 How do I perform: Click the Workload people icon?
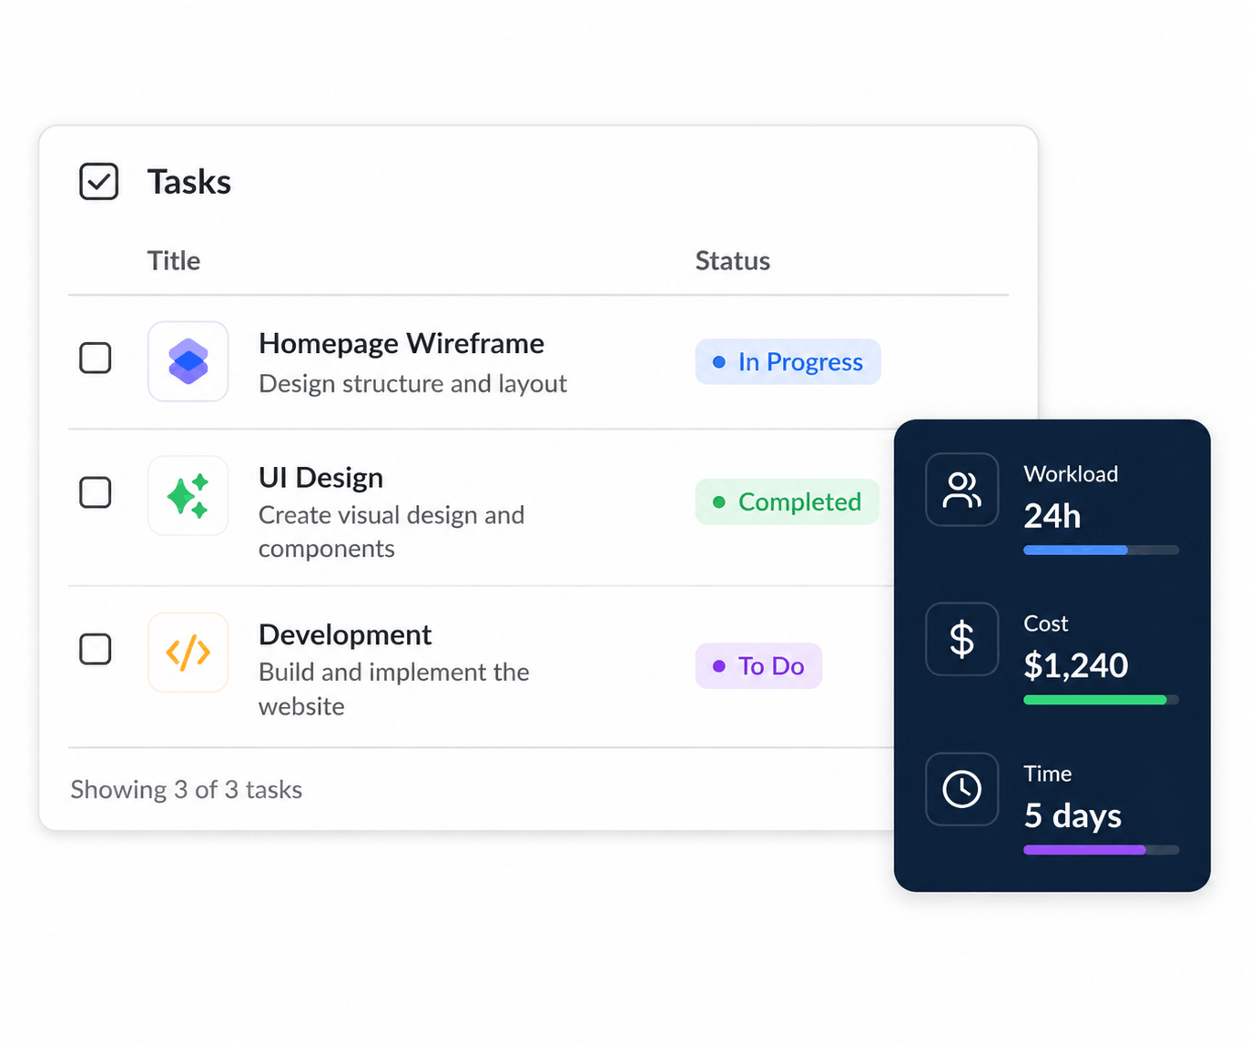(x=962, y=490)
